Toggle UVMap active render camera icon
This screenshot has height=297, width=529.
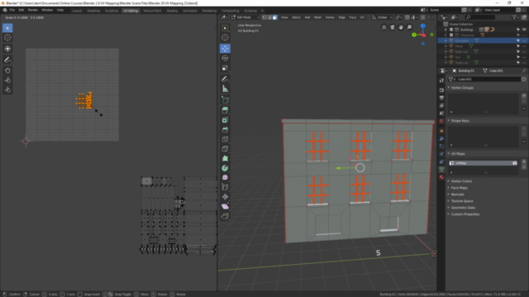click(515, 163)
